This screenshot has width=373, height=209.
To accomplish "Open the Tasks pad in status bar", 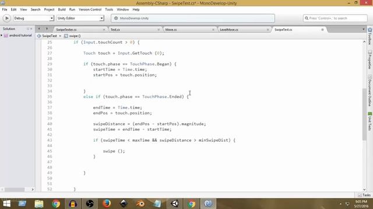I will (364, 195).
